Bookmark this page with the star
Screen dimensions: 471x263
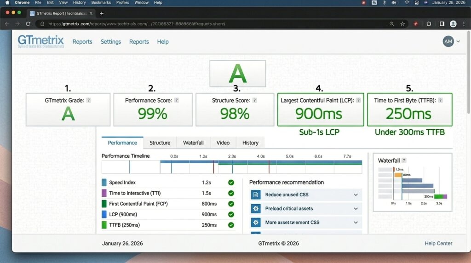[x=402, y=24]
